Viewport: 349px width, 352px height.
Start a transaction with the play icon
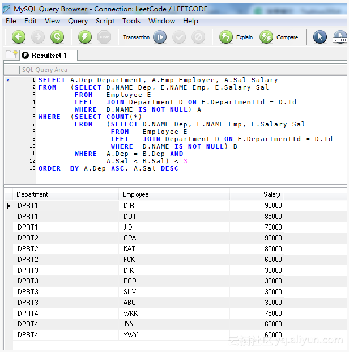click(160, 37)
